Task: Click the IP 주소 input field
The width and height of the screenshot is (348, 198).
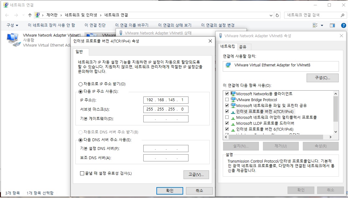Action: click(x=166, y=100)
